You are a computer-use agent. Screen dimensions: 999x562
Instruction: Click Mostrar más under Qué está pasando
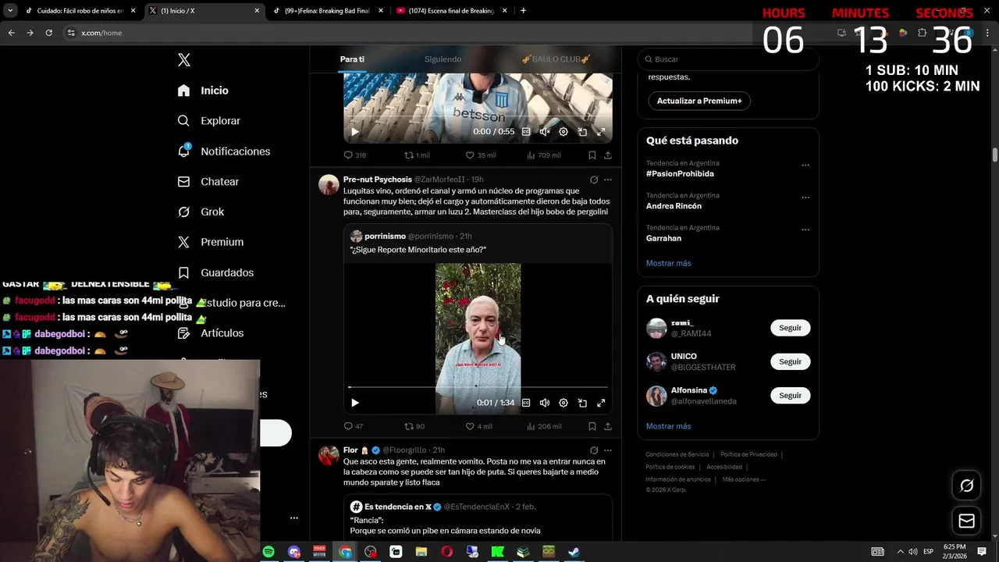[668, 263]
